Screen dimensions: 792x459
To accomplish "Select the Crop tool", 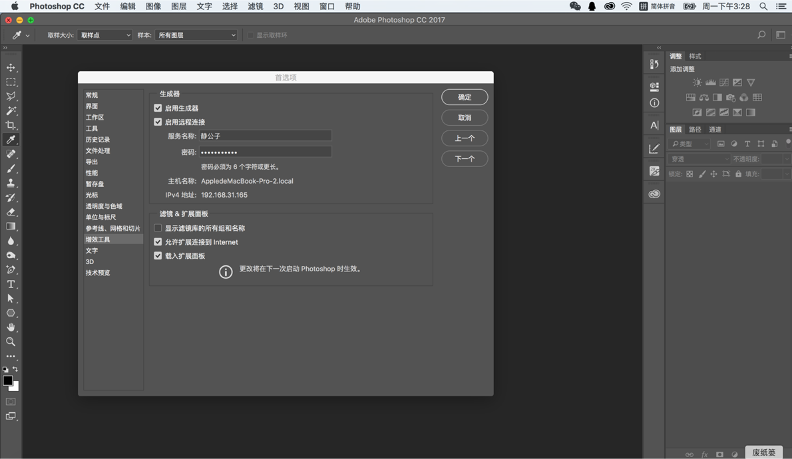I will (x=11, y=125).
